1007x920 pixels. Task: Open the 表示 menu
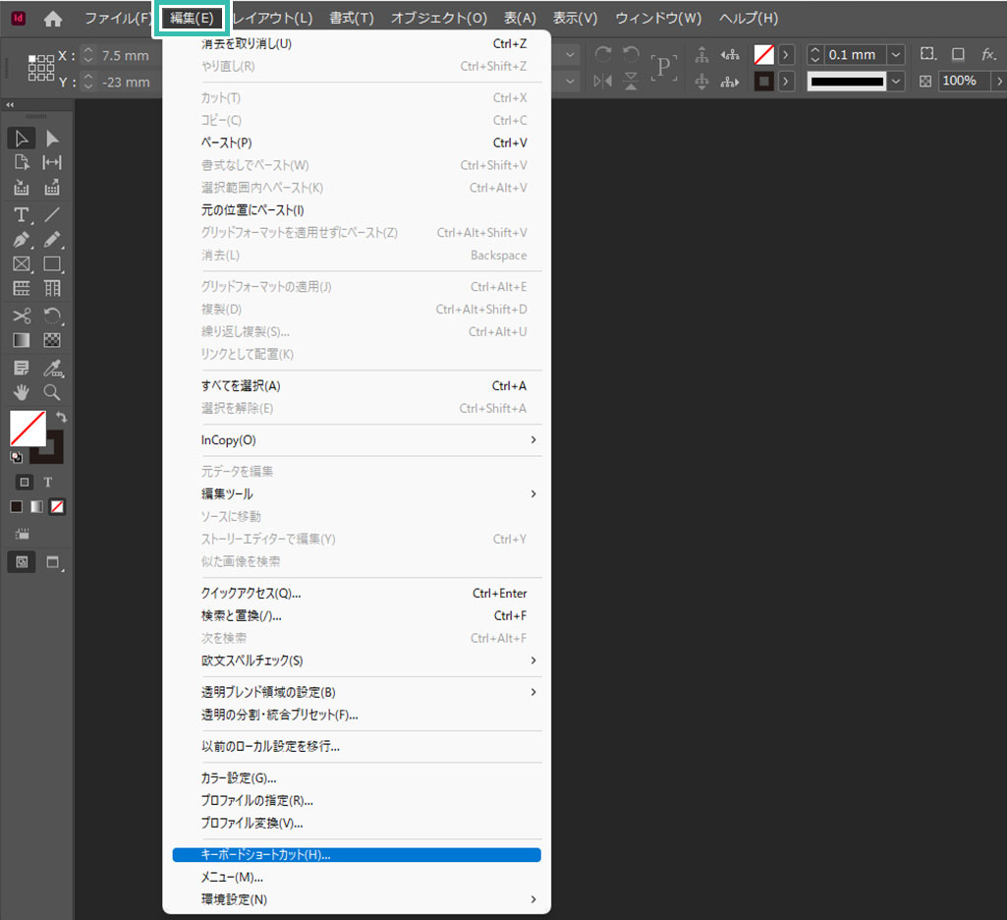point(574,17)
